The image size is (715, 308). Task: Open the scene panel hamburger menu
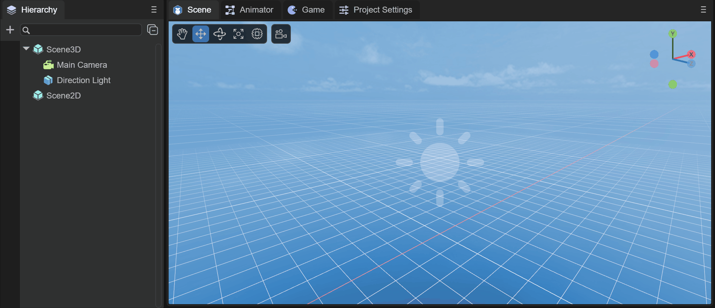click(x=703, y=10)
